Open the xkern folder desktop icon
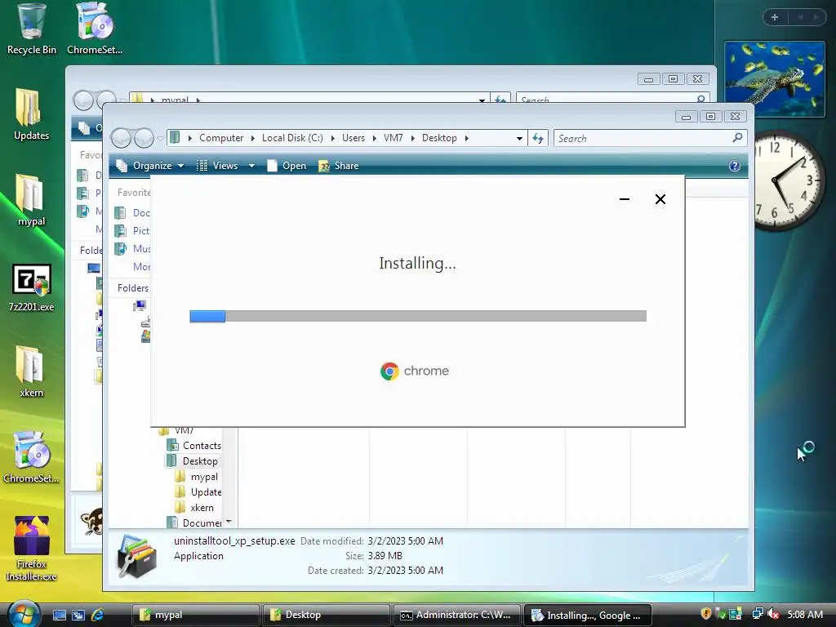 tap(31, 372)
